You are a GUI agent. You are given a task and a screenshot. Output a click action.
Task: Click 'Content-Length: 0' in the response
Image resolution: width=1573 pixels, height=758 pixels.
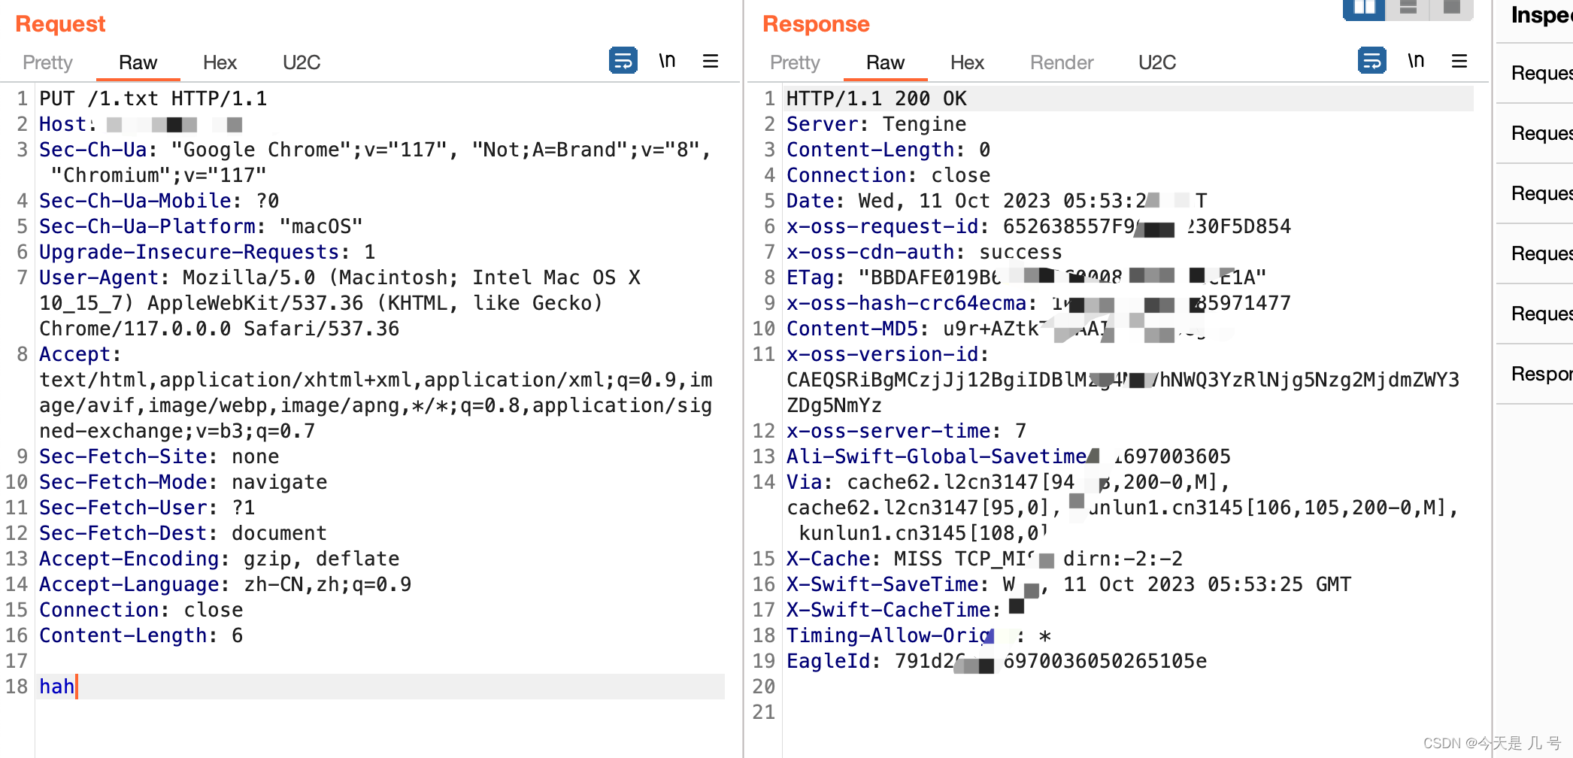(x=889, y=150)
